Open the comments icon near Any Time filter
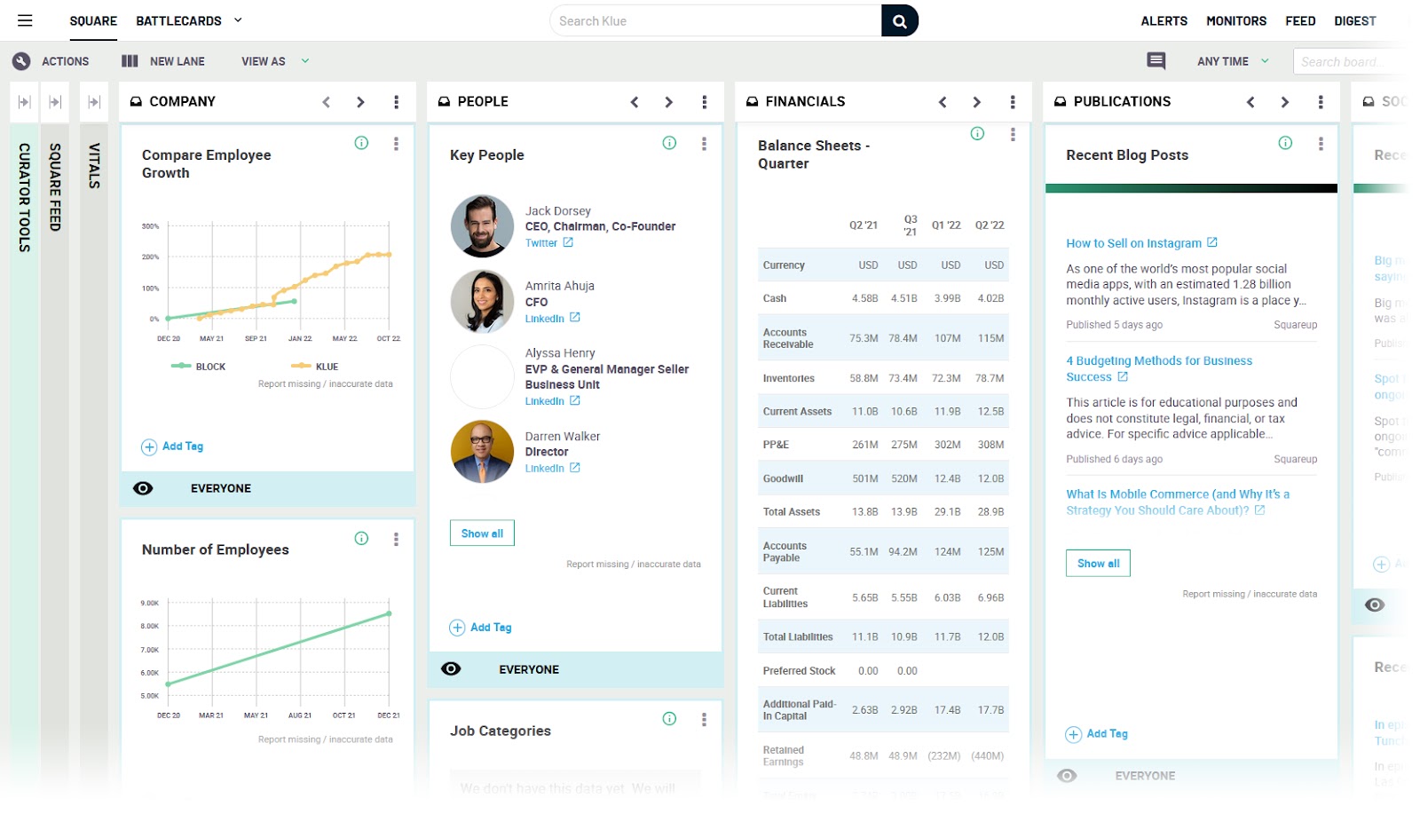The image size is (1420, 814). click(x=1155, y=60)
